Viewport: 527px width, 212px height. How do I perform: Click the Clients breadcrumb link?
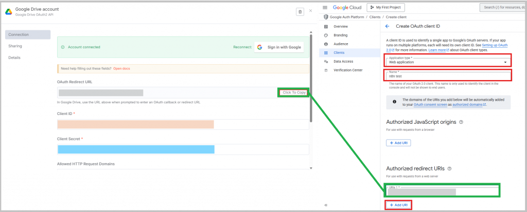coord(375,17)
